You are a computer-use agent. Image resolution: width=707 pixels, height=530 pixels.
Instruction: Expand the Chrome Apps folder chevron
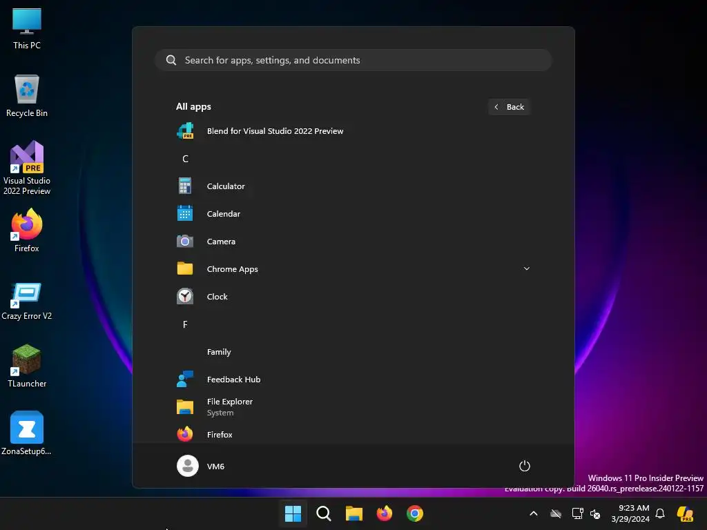526,268
